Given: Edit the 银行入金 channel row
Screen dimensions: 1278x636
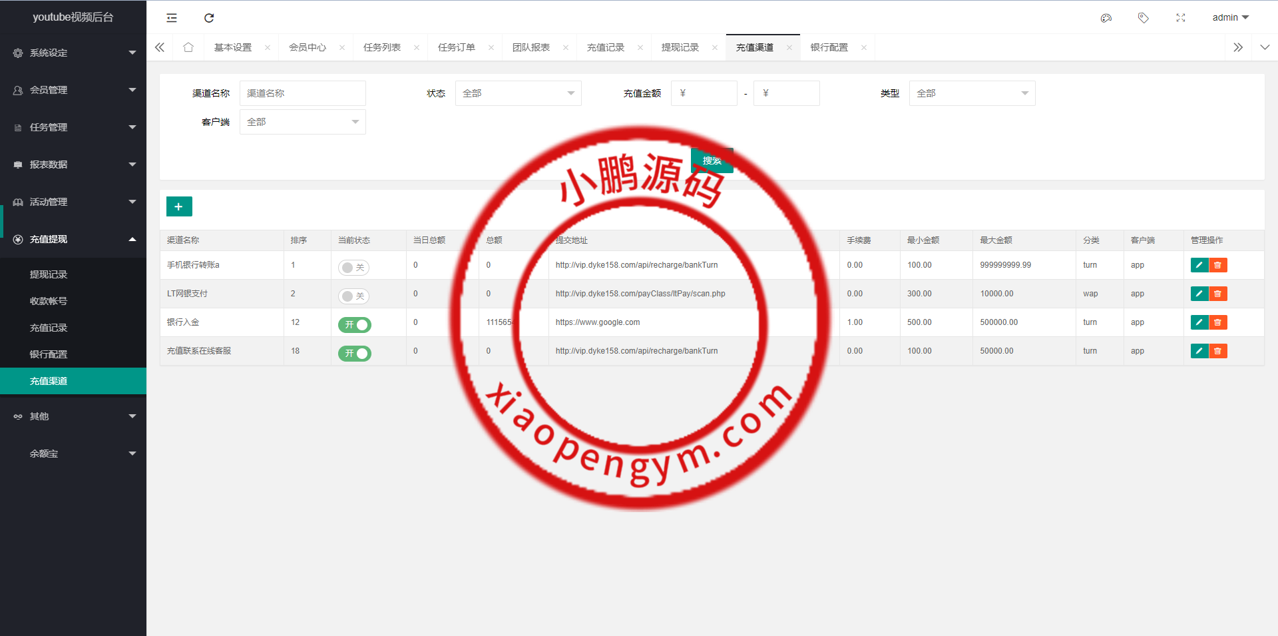Looking at the screenshot, I should coord(1199,322).
